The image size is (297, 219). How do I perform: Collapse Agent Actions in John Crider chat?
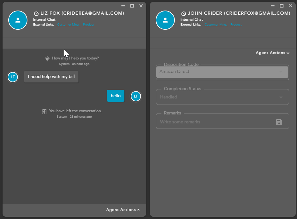pyautogui.click(x=272, y=53)
